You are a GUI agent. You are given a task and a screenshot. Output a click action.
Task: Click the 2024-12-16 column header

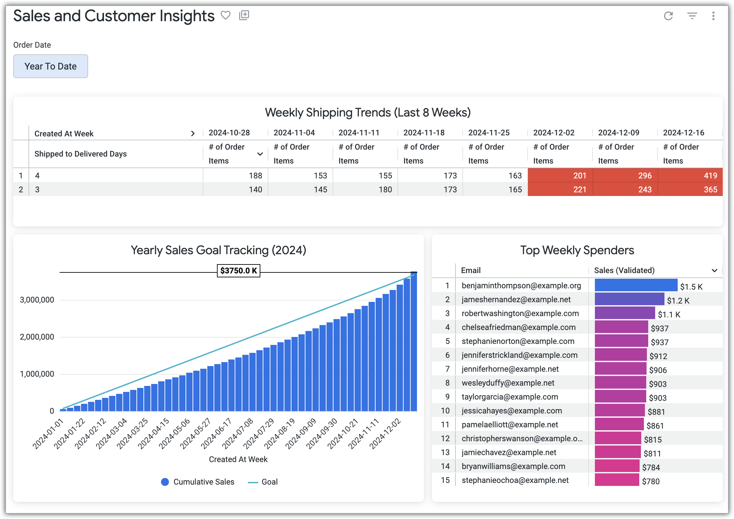point(684,132)
